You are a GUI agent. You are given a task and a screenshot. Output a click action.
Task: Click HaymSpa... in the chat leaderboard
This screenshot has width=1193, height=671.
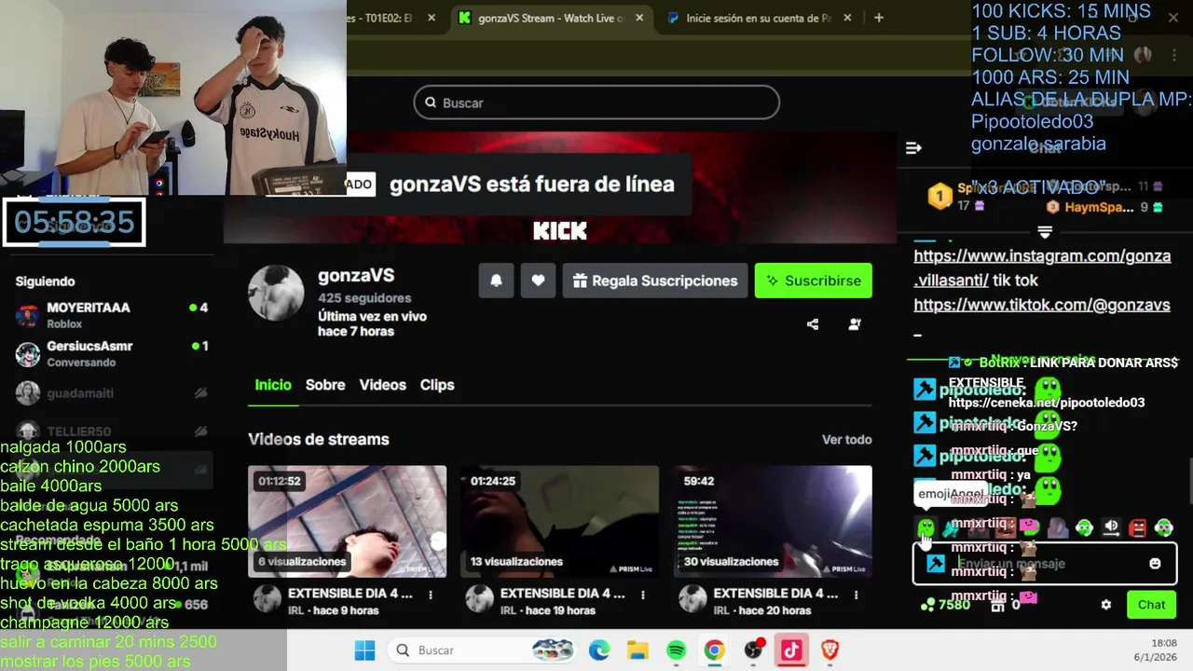coord(1098,208)
